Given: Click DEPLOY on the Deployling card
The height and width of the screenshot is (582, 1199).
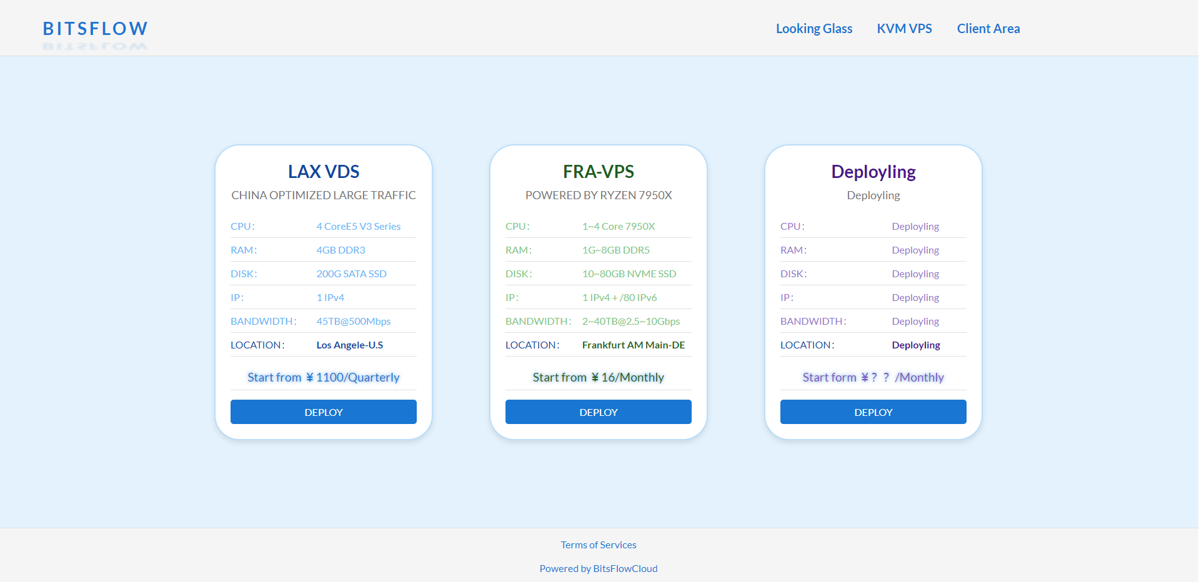Looking at the screenshot, I should 873,412.
